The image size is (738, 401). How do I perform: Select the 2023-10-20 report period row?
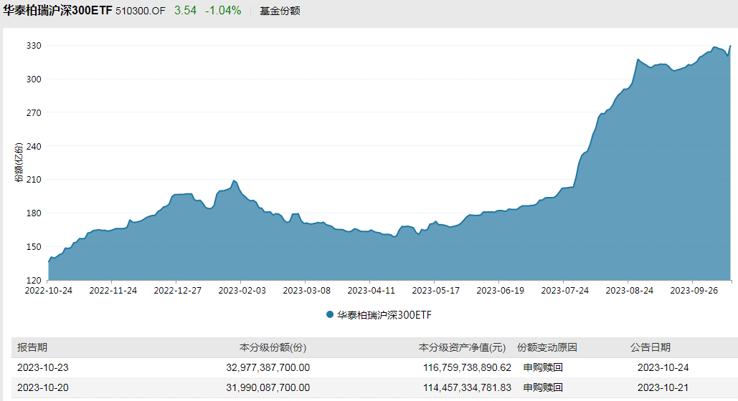click(43, 387)
